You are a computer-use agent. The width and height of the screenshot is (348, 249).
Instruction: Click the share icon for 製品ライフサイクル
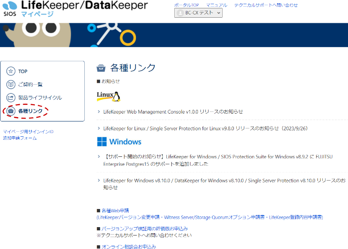click(x=11, y=97)
